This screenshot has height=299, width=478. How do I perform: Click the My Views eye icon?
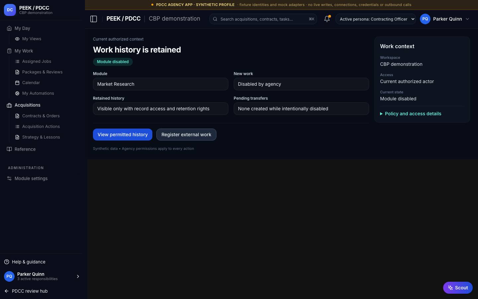[x=17, y=39]
